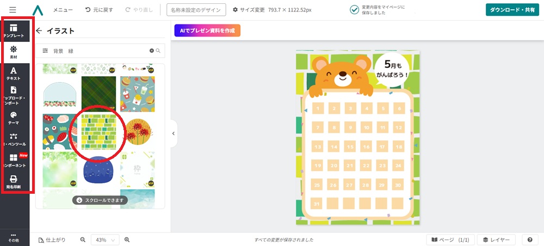544x246 pixels.
Task: Open the hamburger menu at top left
Action: click(x=13, y=10)
